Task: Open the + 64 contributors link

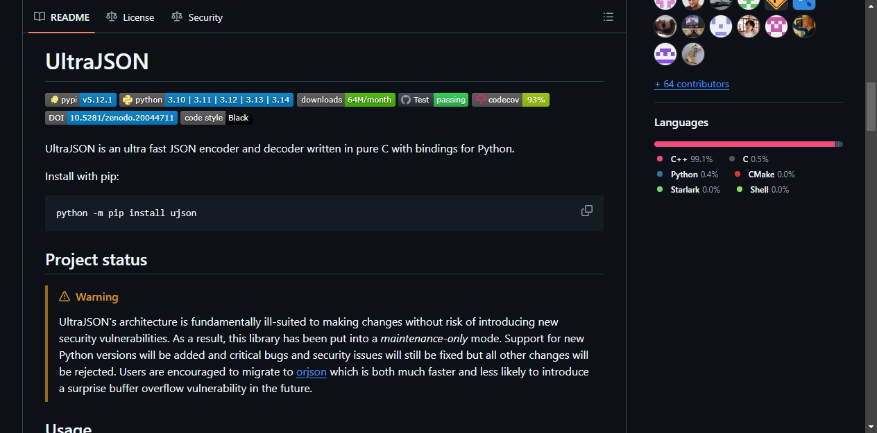Action: click(x=692, y=84)
